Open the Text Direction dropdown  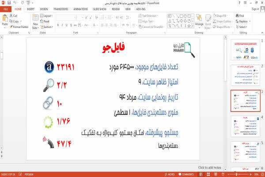(x=148, y=16)
